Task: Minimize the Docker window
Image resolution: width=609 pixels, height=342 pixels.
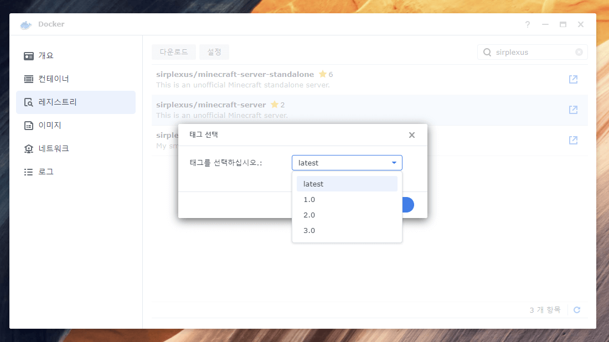Action: 545,24
